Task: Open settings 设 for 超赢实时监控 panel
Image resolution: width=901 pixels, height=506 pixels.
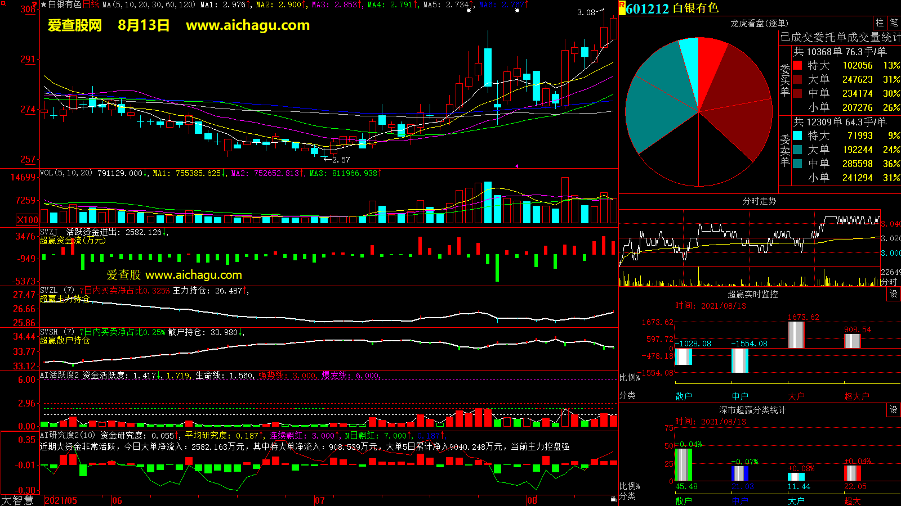Action: 894,294
